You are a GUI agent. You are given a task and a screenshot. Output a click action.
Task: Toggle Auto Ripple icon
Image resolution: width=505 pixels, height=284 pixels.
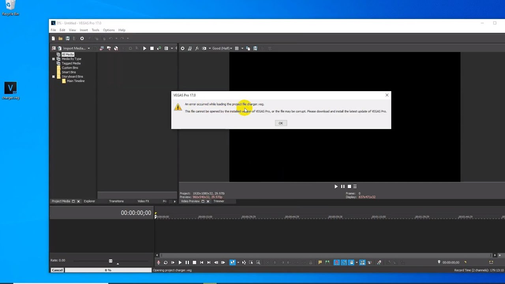(351, 262)
